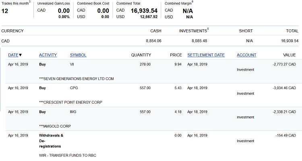Sort transactions by the ACTIVITY column

[48, 55]
